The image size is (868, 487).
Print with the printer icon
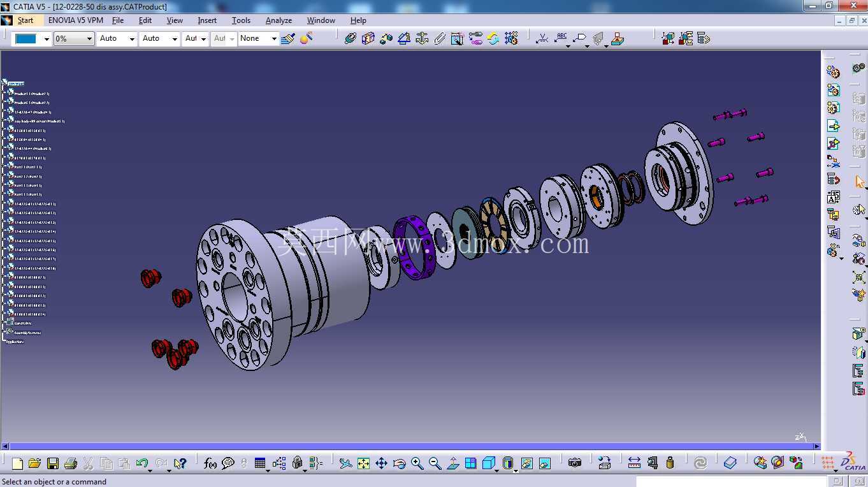click(71, 463)
